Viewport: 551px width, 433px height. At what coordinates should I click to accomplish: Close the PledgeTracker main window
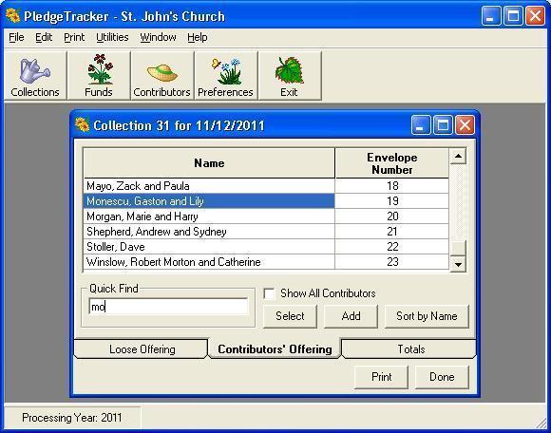point(535,16)
